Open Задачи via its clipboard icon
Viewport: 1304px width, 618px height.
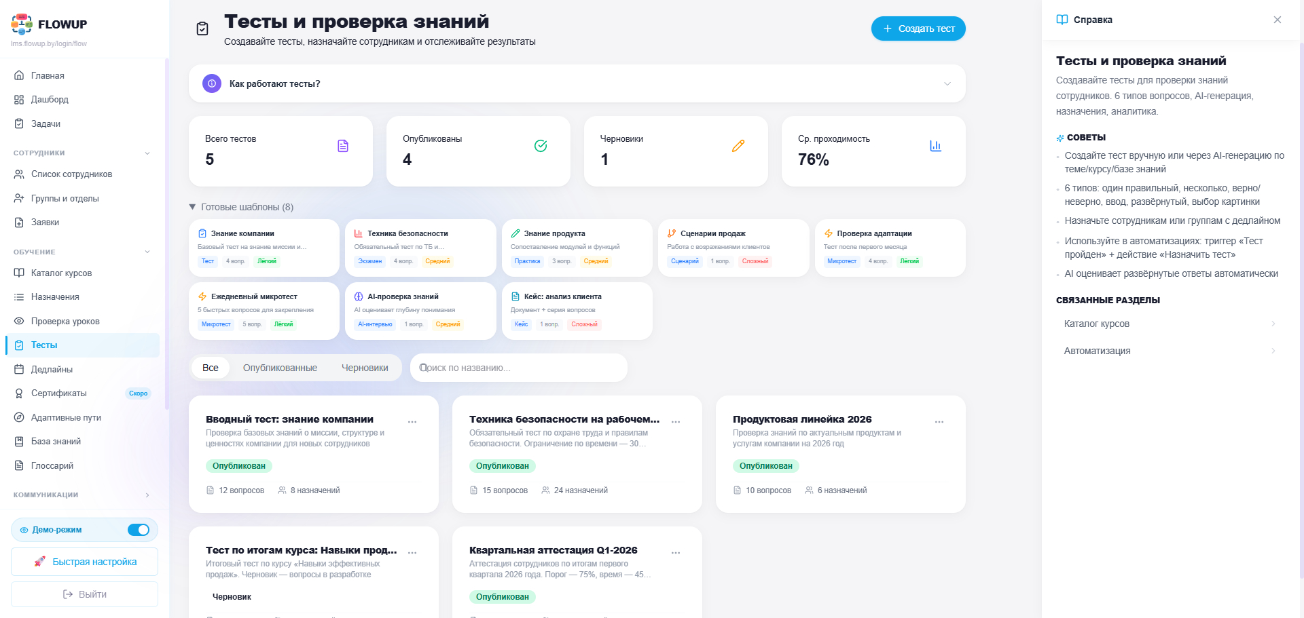[19, 123]
